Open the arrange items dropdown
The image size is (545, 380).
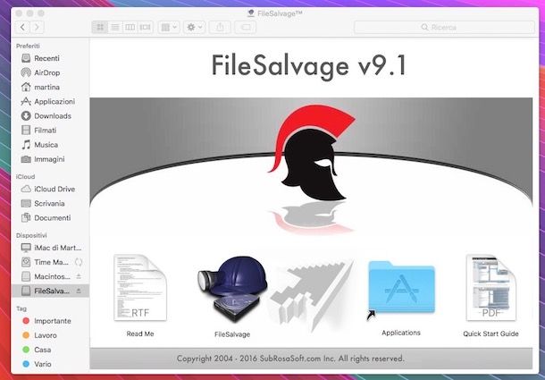pos(169,27)
